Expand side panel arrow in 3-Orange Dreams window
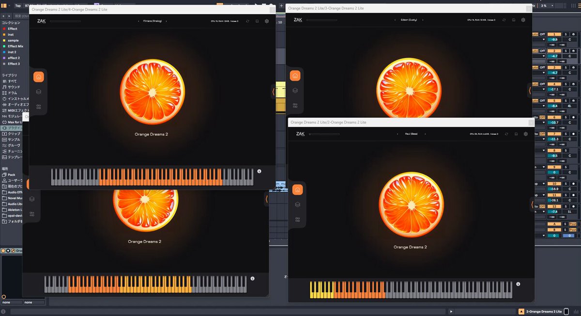The width and height of the screenshot is (581, 316). coord(530,90)
